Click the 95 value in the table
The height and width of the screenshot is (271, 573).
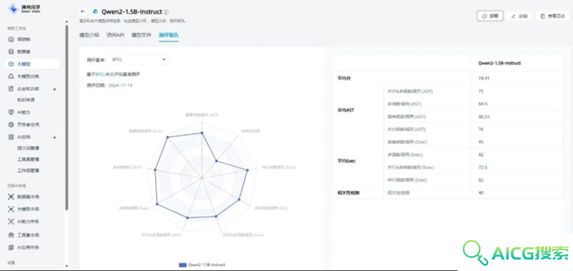tap(481, 142)
